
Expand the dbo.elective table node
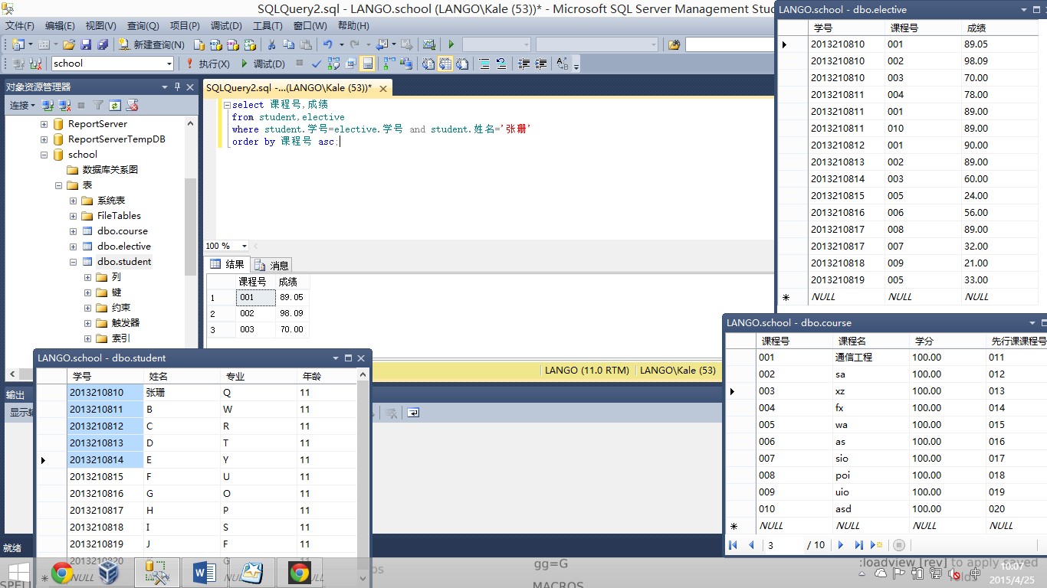(73, 247)
